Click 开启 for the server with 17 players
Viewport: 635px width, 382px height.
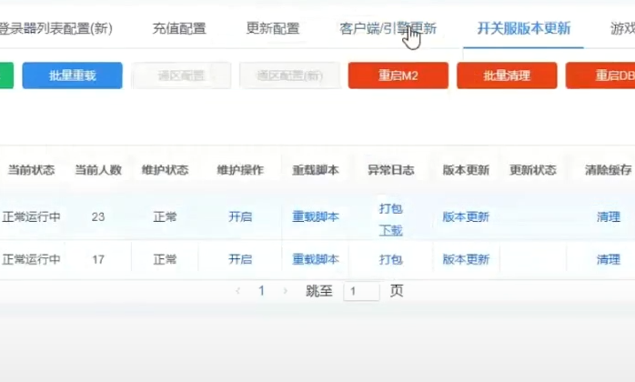[x=240, y=259]
